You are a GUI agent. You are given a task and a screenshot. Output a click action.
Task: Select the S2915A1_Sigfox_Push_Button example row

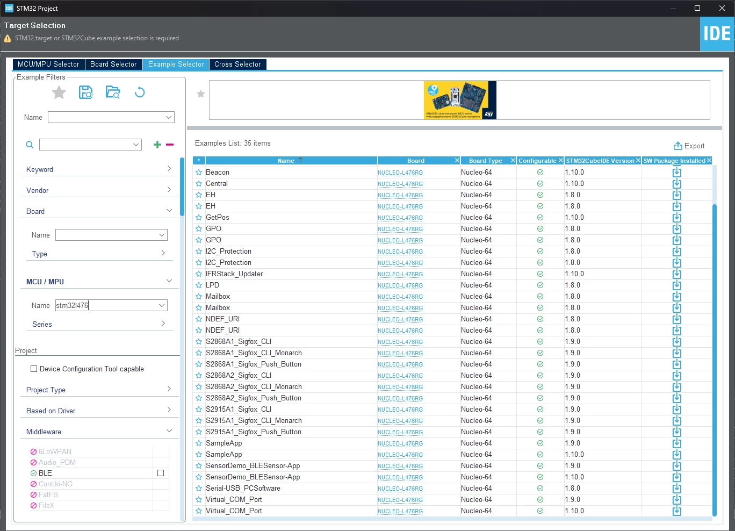[452, 432]
